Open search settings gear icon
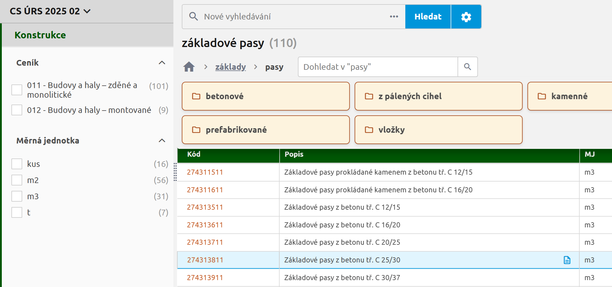Image resolution: width=612 pixels, height=287 pixels. click(x=466, y=17)
